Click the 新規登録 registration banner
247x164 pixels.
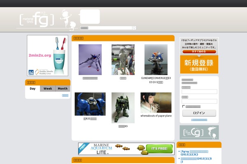tap(199, 64)
